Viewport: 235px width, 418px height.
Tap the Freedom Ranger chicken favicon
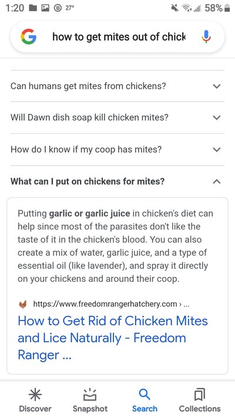pyautogui.click(x=23, y=304)
